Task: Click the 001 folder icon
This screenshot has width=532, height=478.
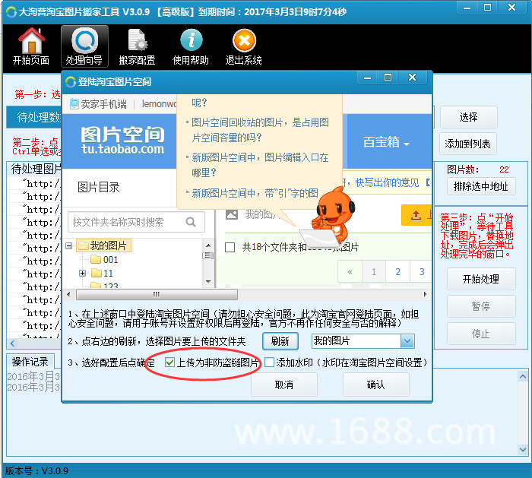Action: pyautogui.click(x=96, y=260)
